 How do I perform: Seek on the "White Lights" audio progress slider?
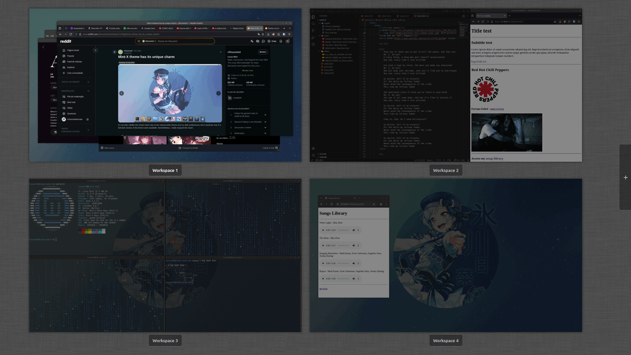[343, 230]
